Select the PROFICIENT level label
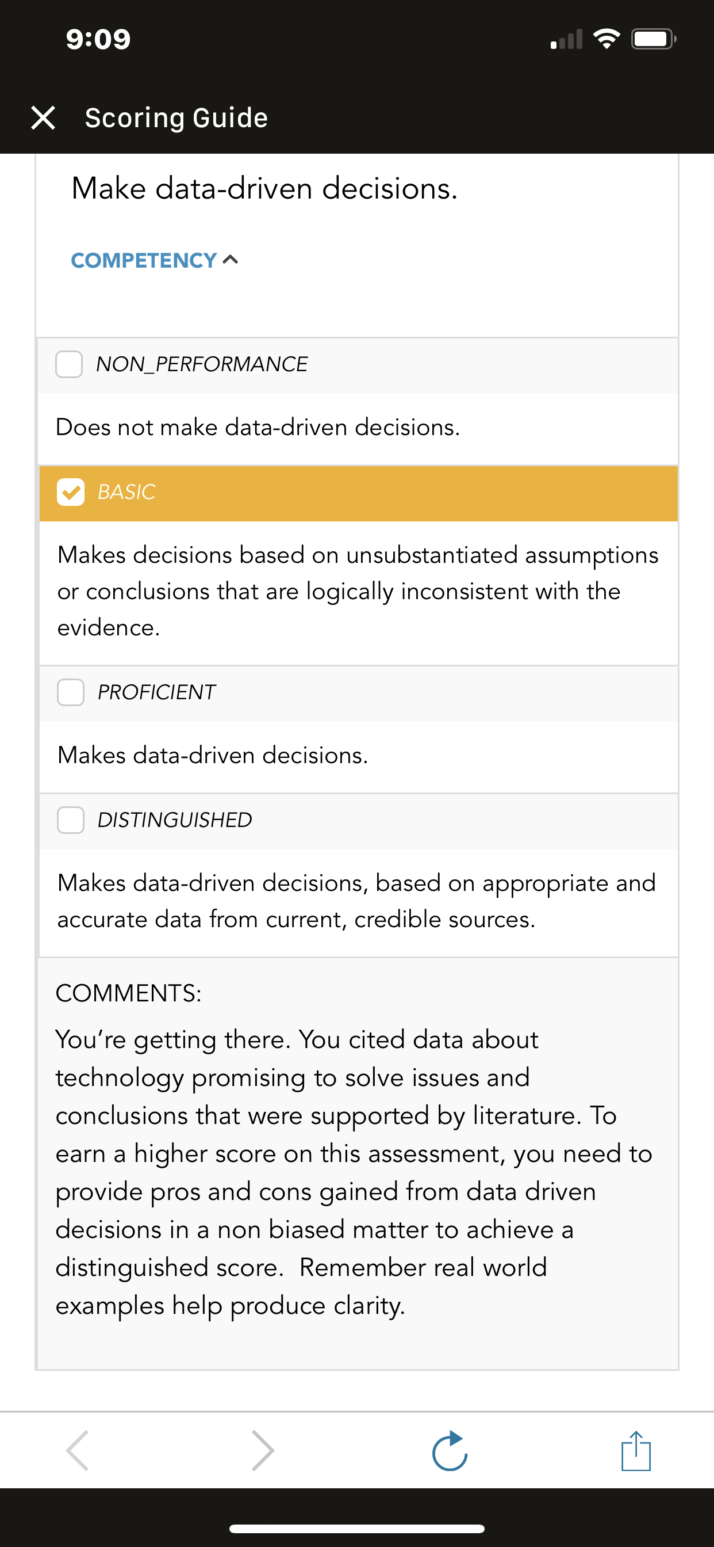The height and width of the screenshot is (1547, 714). (x=156, y=692)
